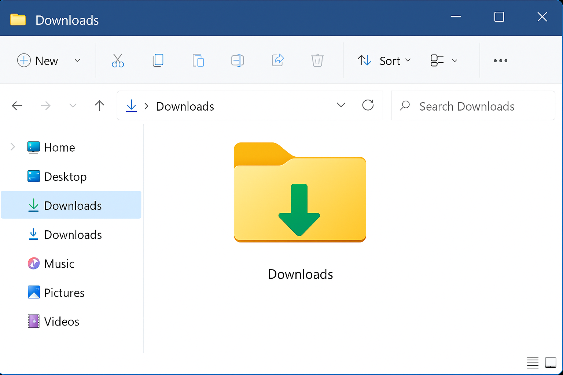Go up one folder level
The image size is (563, 375).
pyautogui.click(x=99, y=106)
